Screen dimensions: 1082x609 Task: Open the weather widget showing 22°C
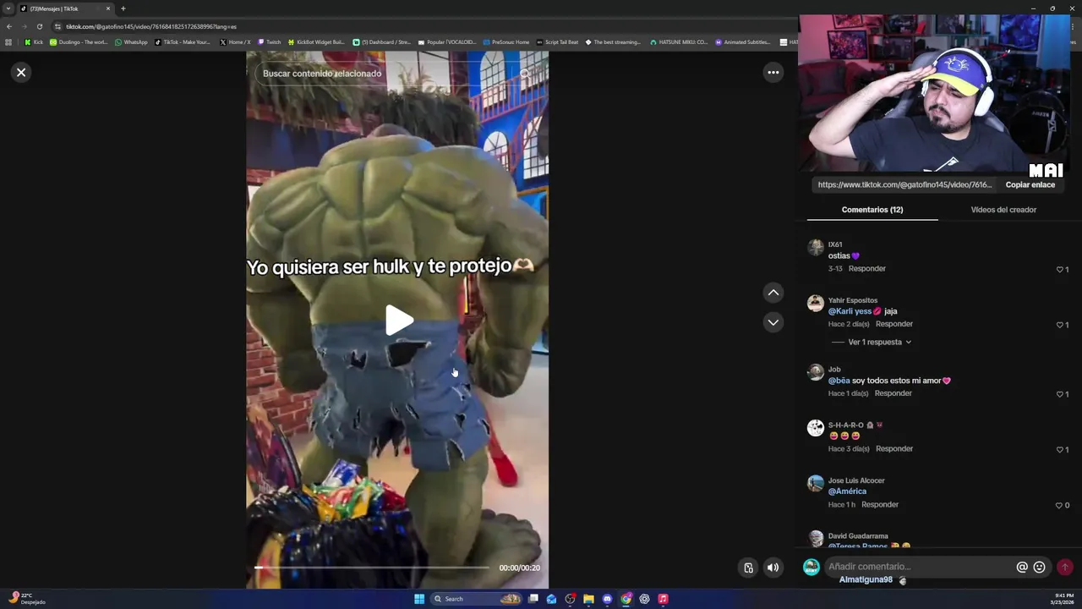pyautogui.click(x=27, y=599)
